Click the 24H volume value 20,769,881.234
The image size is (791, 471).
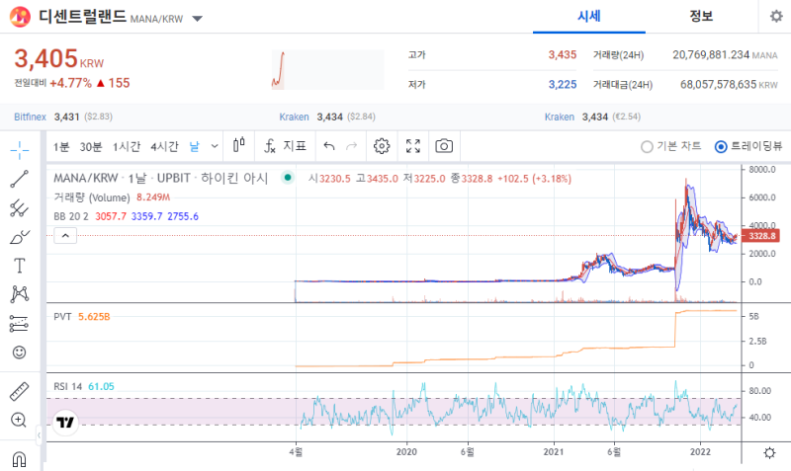711,55
